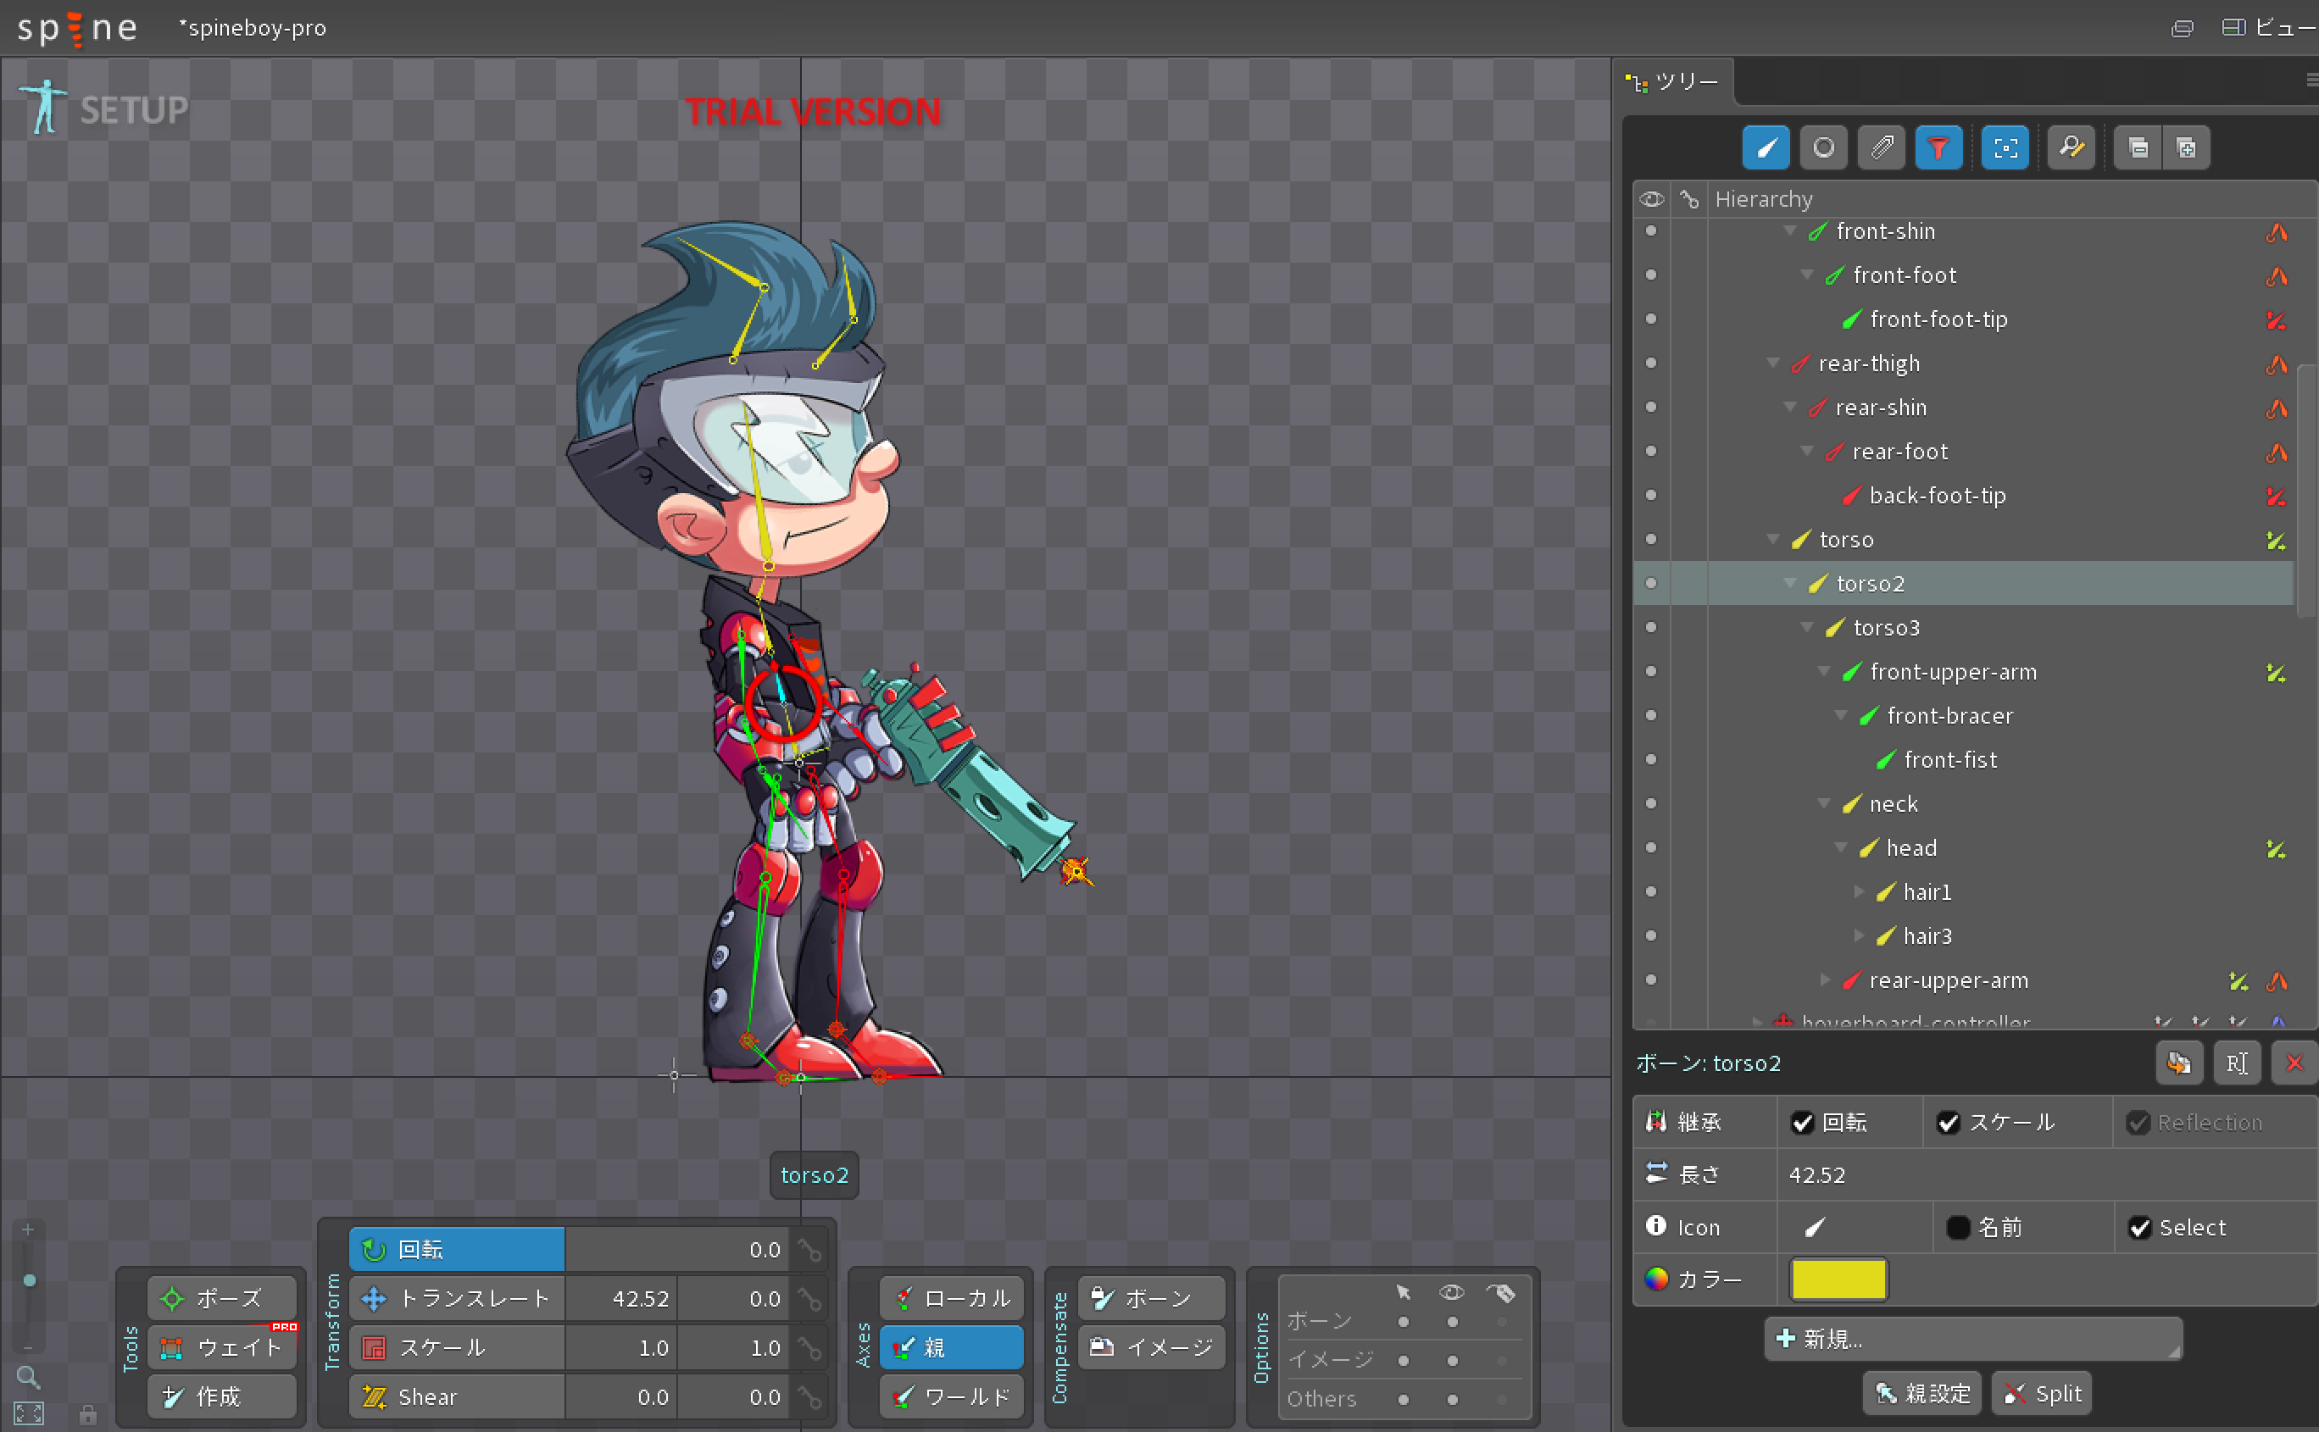Viewport: 2319px width, 1432px height.
Task: Select the region select tool icon
Action: point(2006,147)
